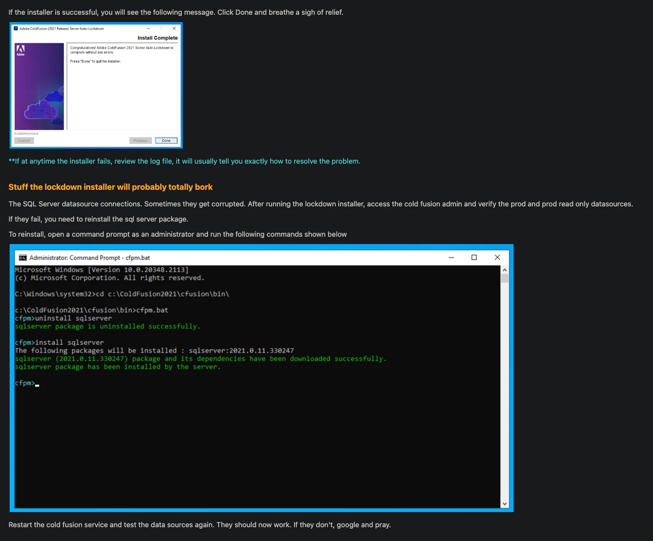Click scroll down arrow in Command Prompt
653x541 pixels.
pos(505,504)
